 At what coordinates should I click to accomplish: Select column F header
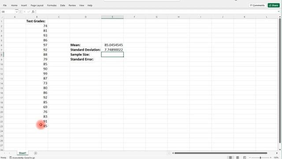(134, 17)
